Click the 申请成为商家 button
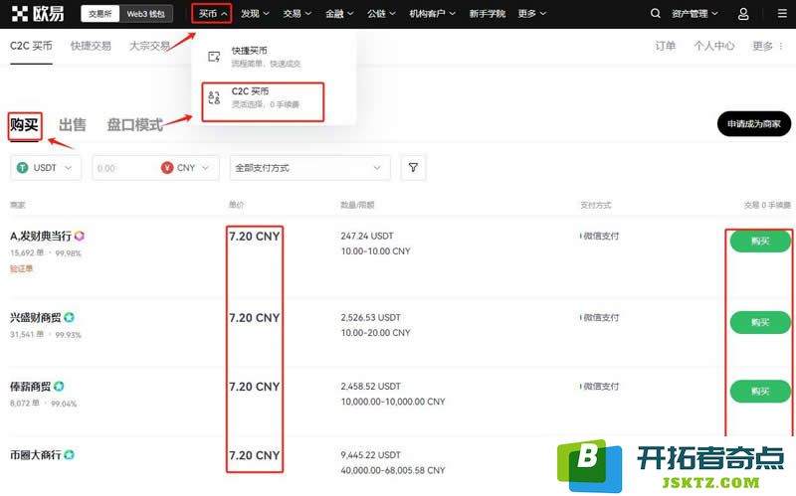Viewport: 796px width, 496px height. point(754,123)
